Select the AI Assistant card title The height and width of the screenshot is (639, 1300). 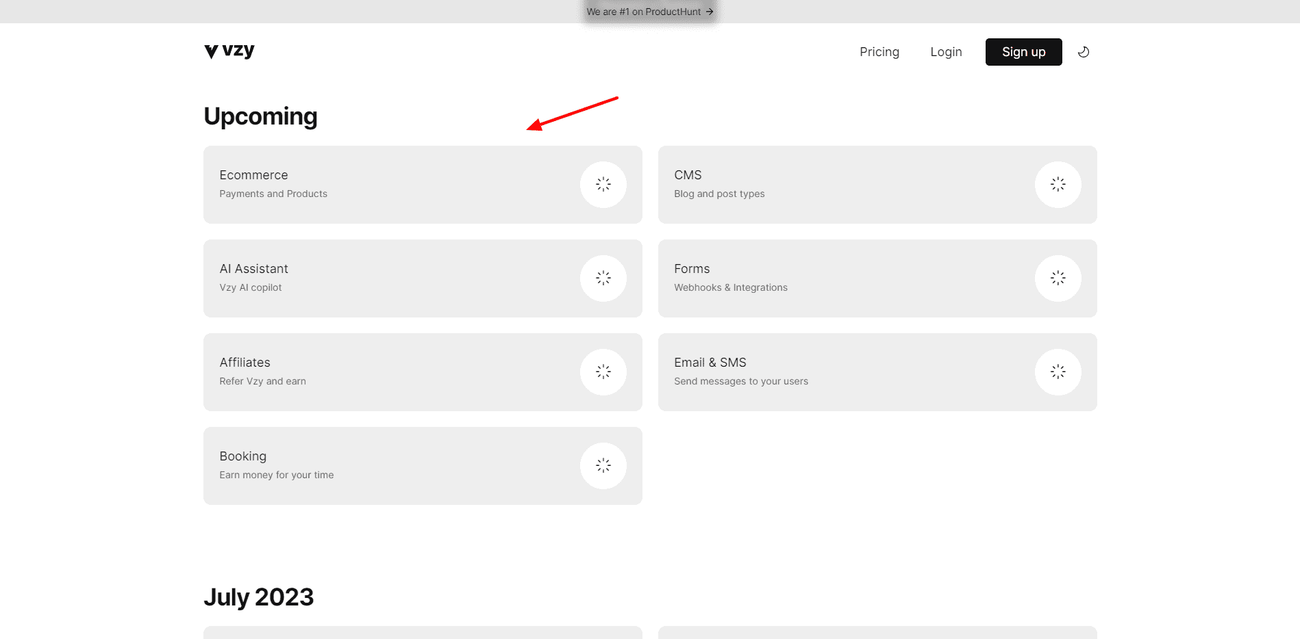coord(253,269)
